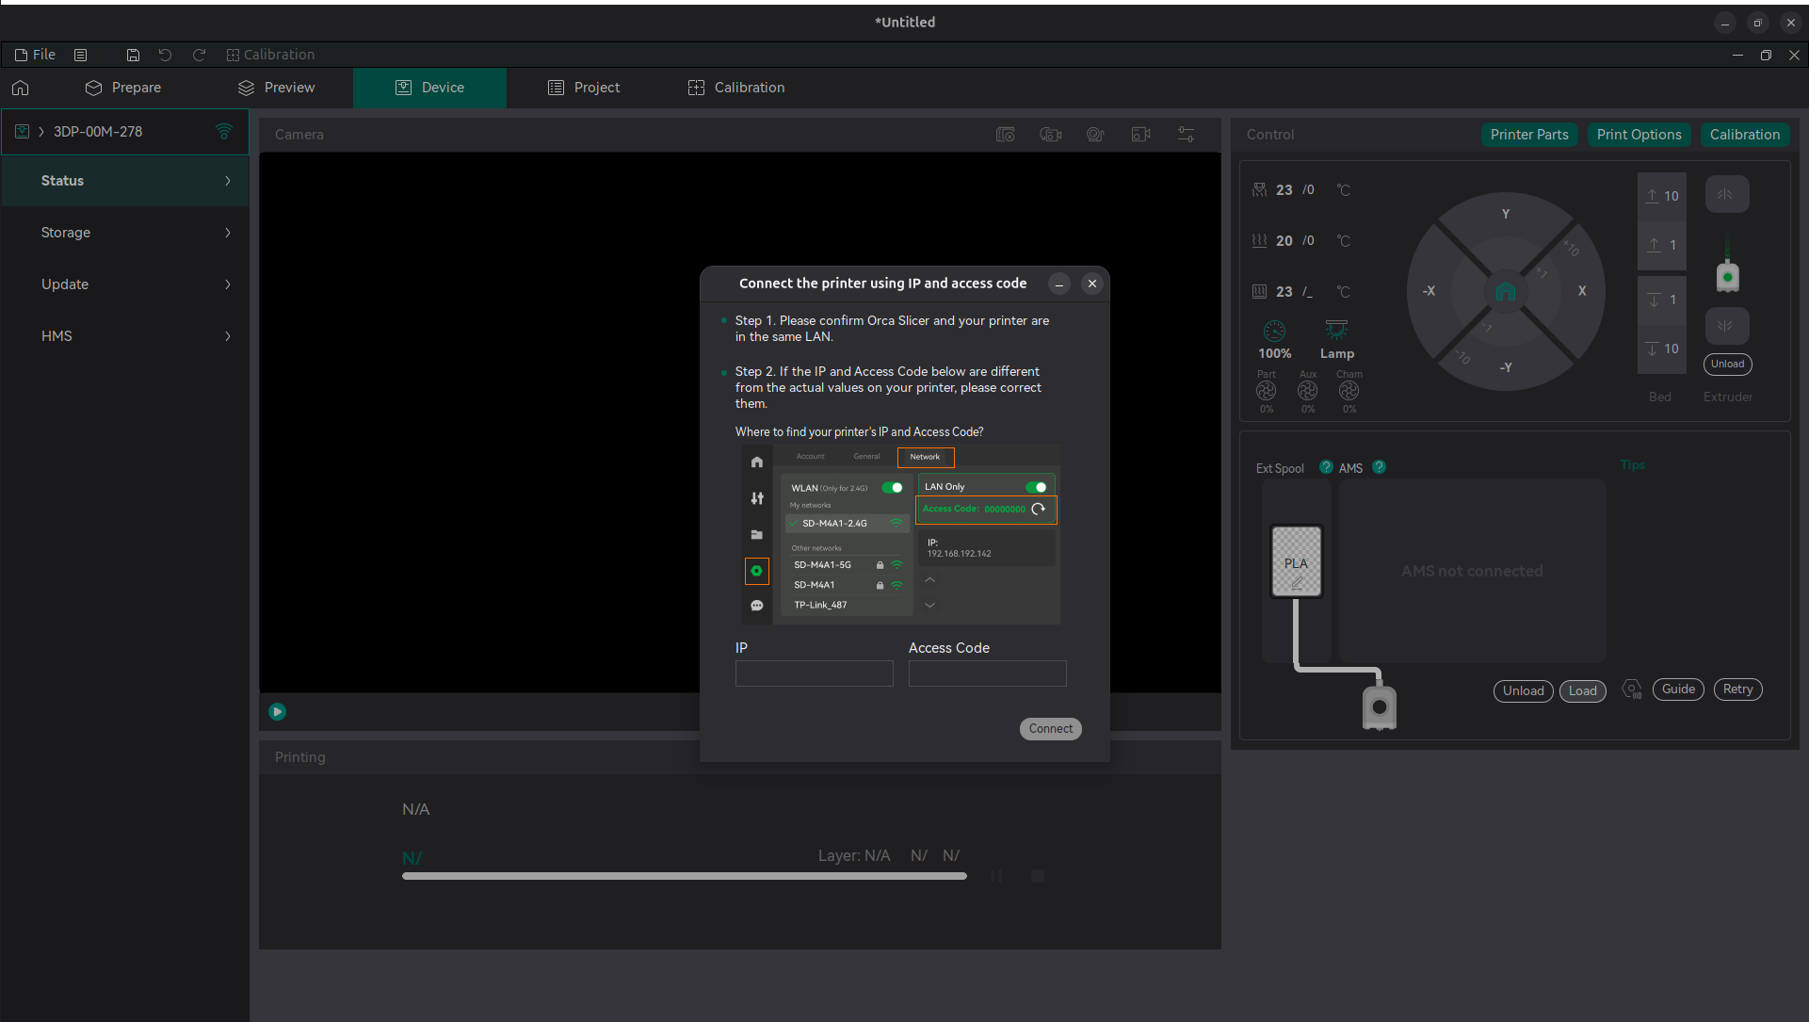Toggle the Lamp icon
The height and width of the screenshot is (1022, 1809).
pos(1336,331)
